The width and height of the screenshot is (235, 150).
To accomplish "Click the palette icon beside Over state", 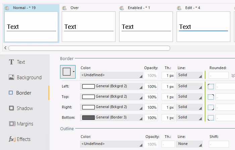I will pos(64,8).
